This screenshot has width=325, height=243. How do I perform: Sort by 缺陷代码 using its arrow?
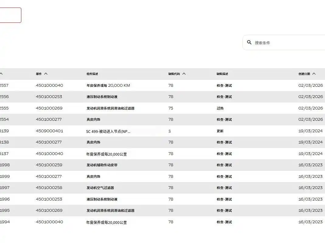(x=184, y=74)
